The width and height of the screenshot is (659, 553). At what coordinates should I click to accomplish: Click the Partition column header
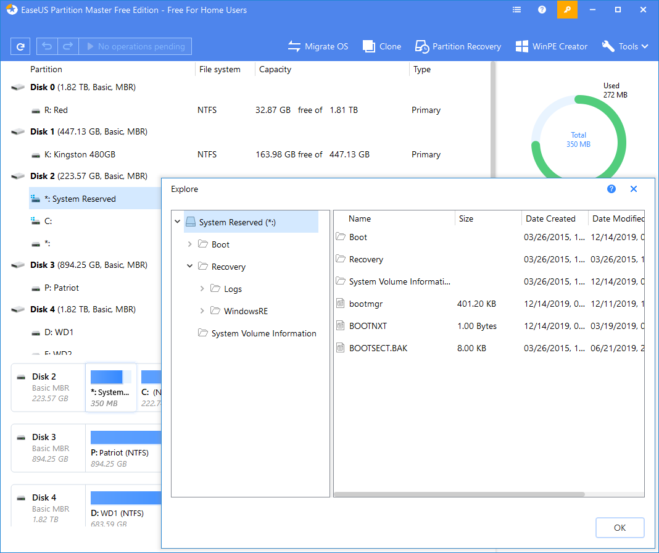pyautogui.click(x=46, y=69)
